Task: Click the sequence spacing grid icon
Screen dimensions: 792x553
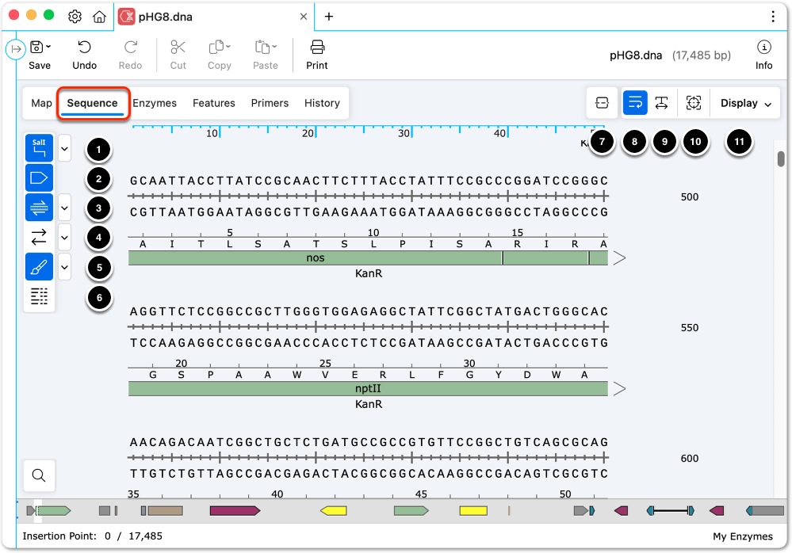Action: (39, 296)
